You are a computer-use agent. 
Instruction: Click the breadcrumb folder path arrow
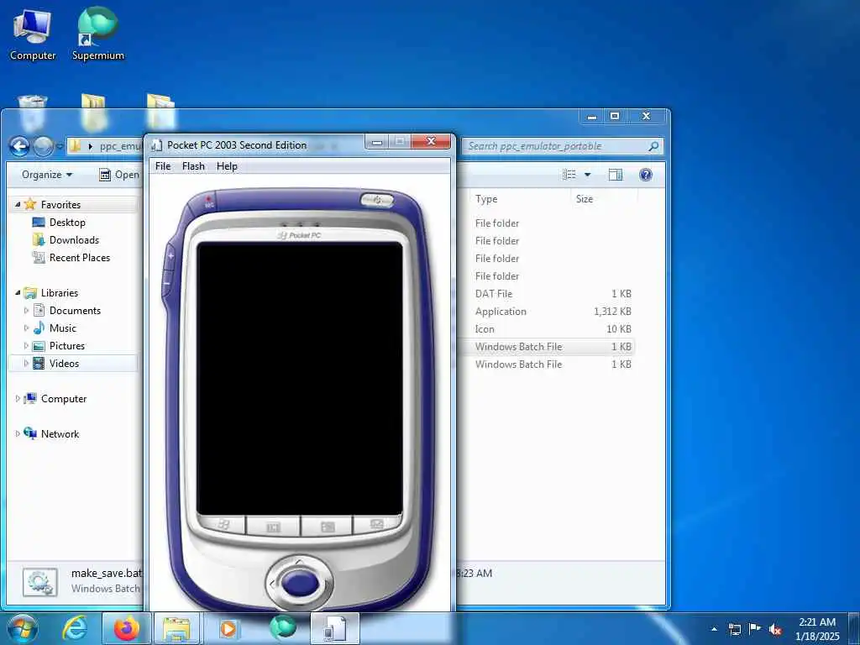91,146
